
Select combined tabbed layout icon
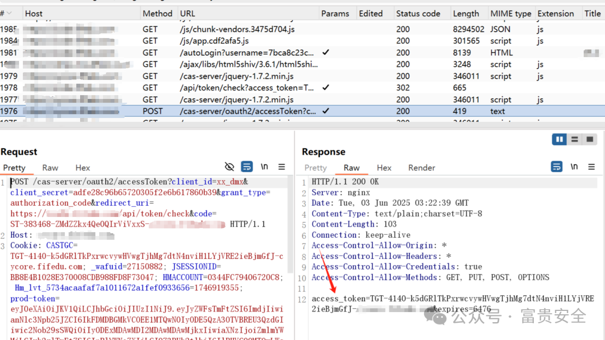[589, 139]
